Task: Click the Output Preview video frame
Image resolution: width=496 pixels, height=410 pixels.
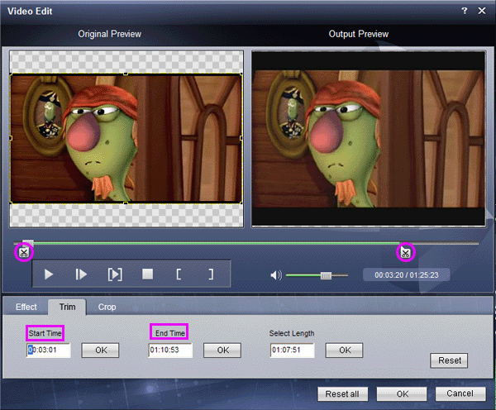Action: (x=368, y=139)
